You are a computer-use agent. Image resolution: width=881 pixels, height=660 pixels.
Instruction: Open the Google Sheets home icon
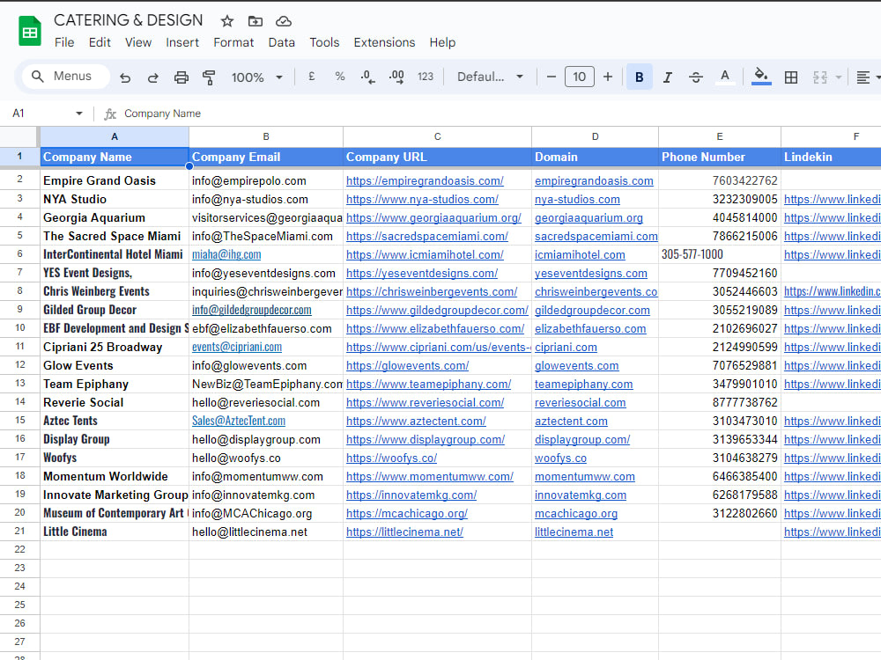pos(29,31)
